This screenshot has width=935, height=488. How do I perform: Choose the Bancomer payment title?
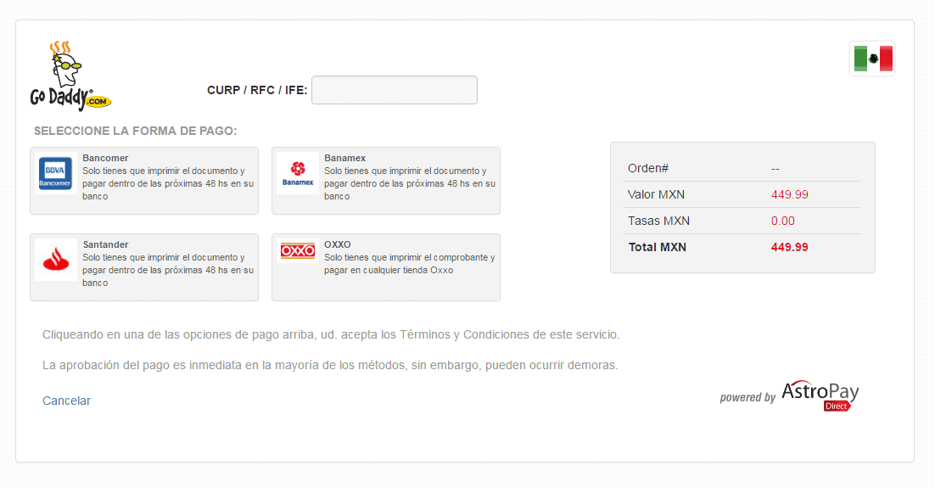[x=105, y=158]
